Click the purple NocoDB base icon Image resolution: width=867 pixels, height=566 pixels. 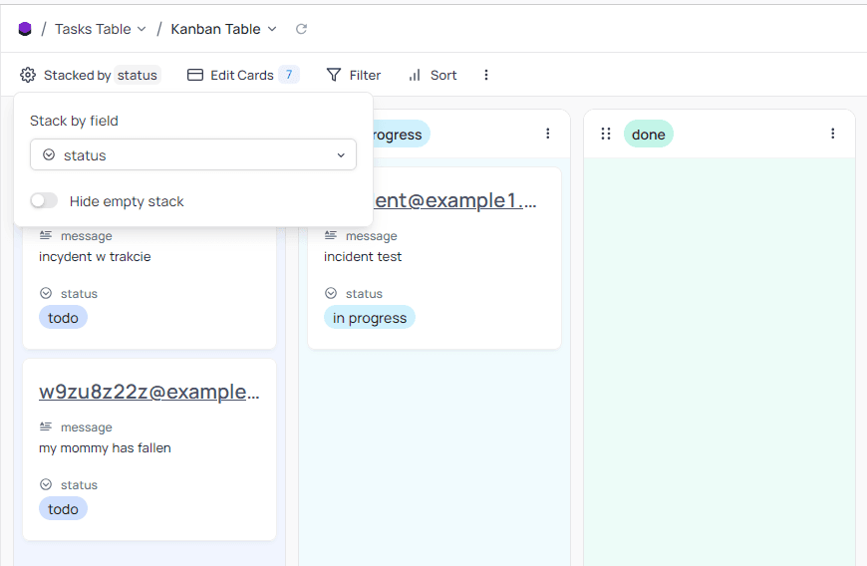click(25, 29)
